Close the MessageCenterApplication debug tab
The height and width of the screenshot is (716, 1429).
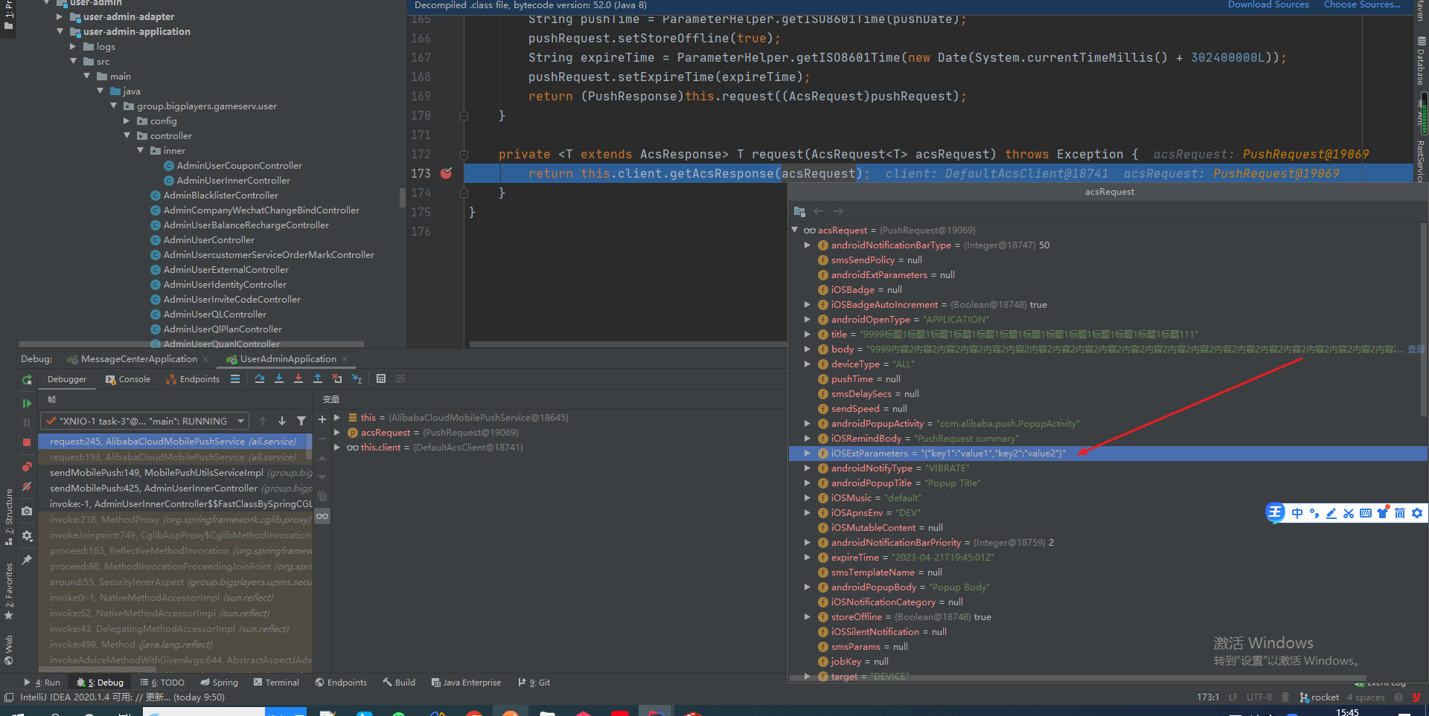pos(206,359)
